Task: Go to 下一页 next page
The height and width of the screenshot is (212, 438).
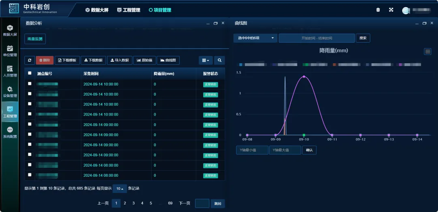Action: coord(185,203)
